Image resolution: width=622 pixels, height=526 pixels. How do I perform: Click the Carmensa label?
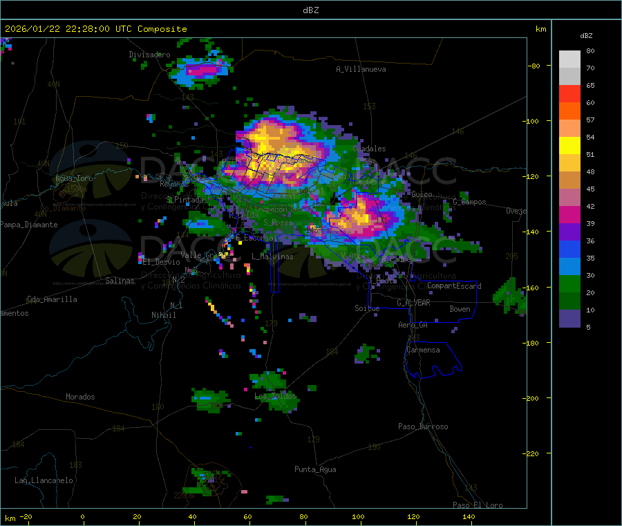(423, 350)
